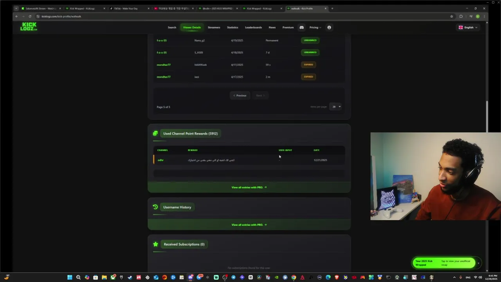Click EXPIRED badge in the 2 m row

coord(308,77)
